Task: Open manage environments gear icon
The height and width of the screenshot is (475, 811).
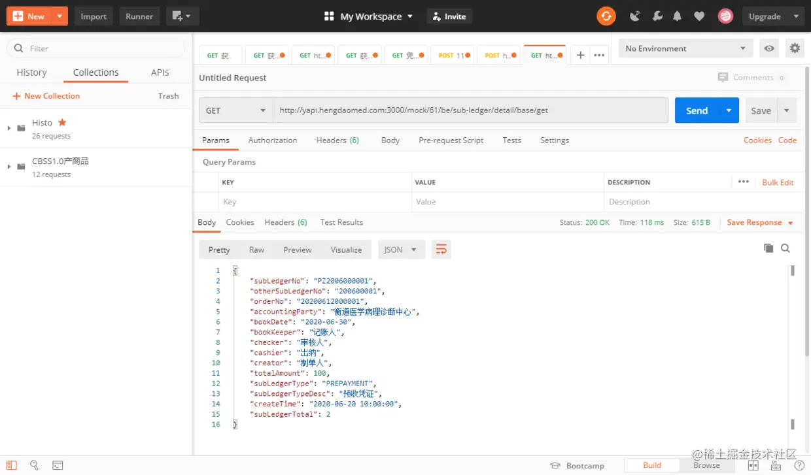Action: pyautogui.click(x=795, y=48)
